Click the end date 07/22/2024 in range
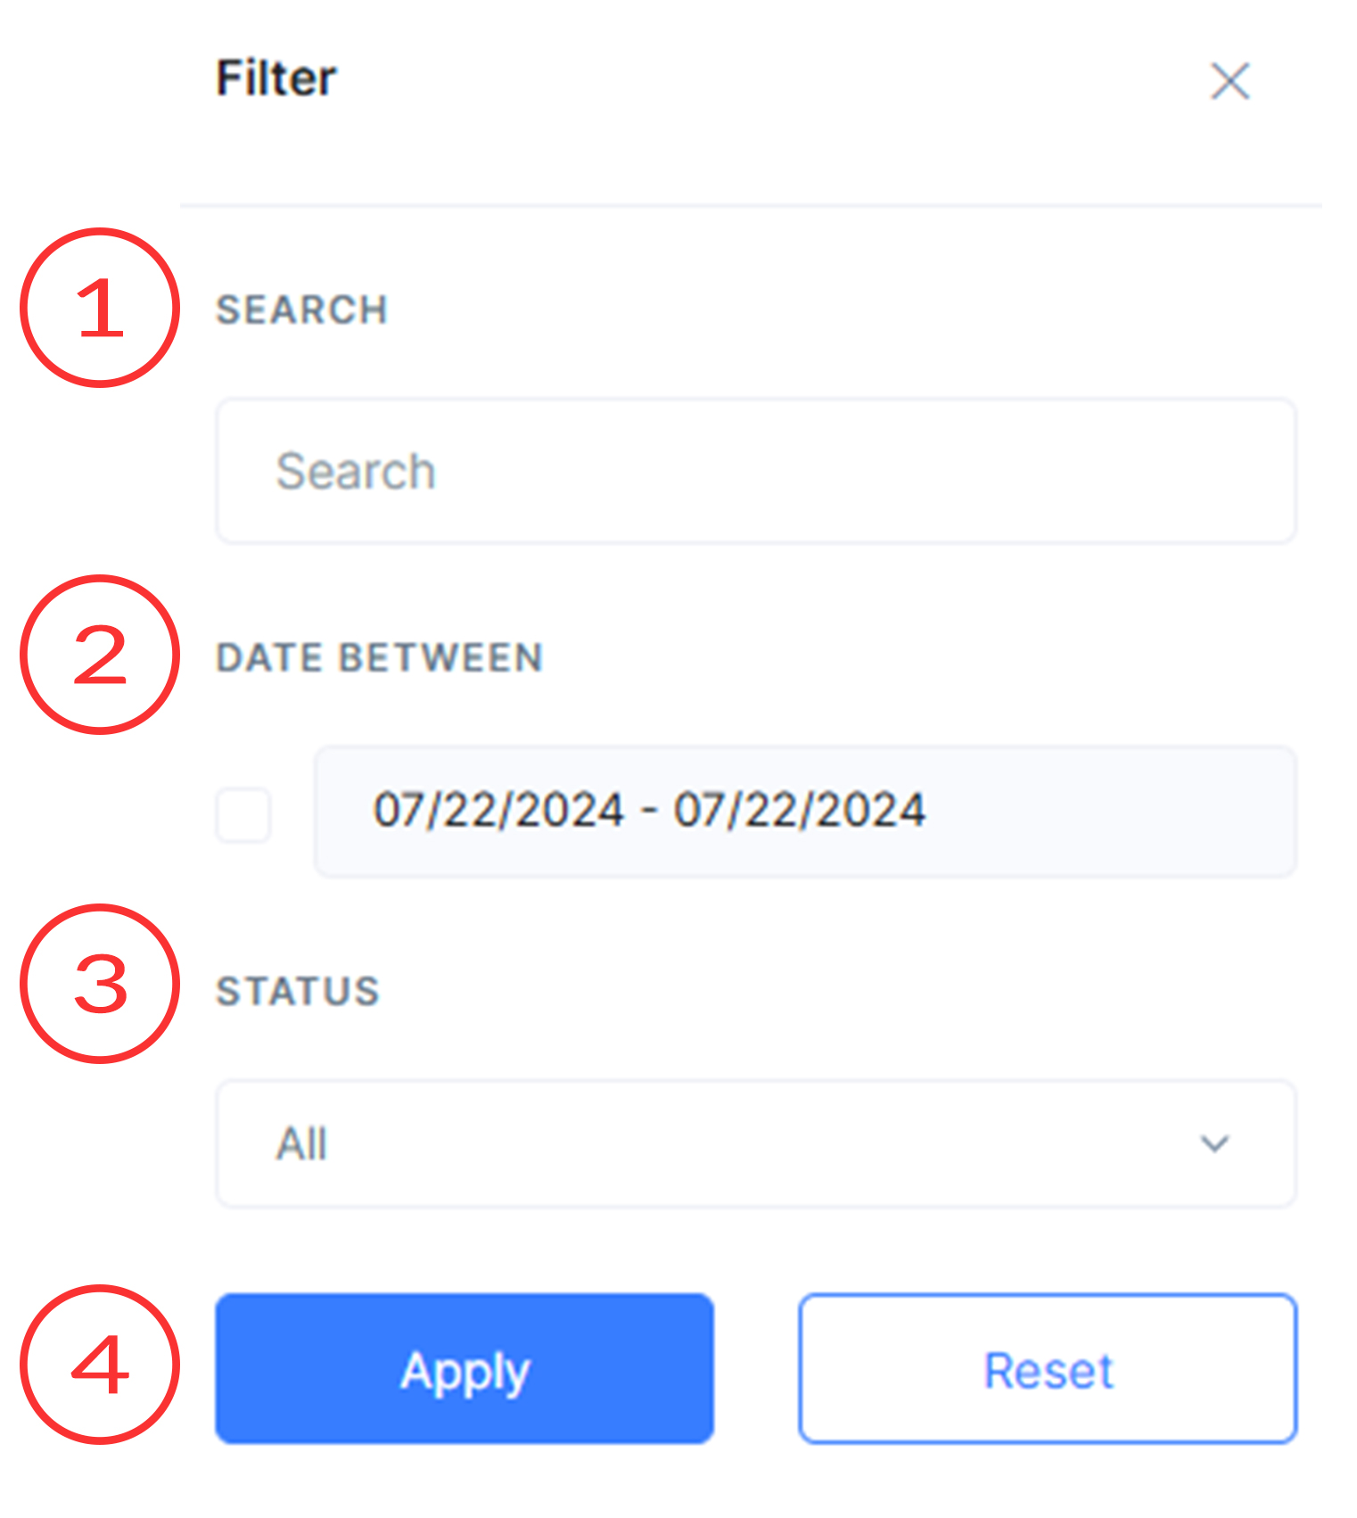 coord(800,811)
